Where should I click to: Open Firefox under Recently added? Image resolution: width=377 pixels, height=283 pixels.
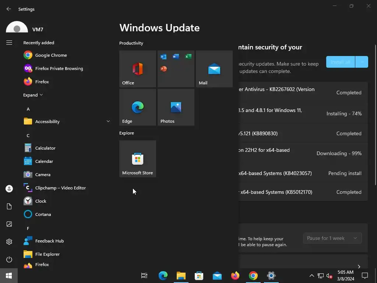tap(67, 81)
